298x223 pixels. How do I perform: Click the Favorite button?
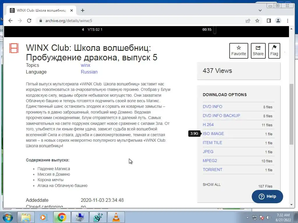coord(239,51)
